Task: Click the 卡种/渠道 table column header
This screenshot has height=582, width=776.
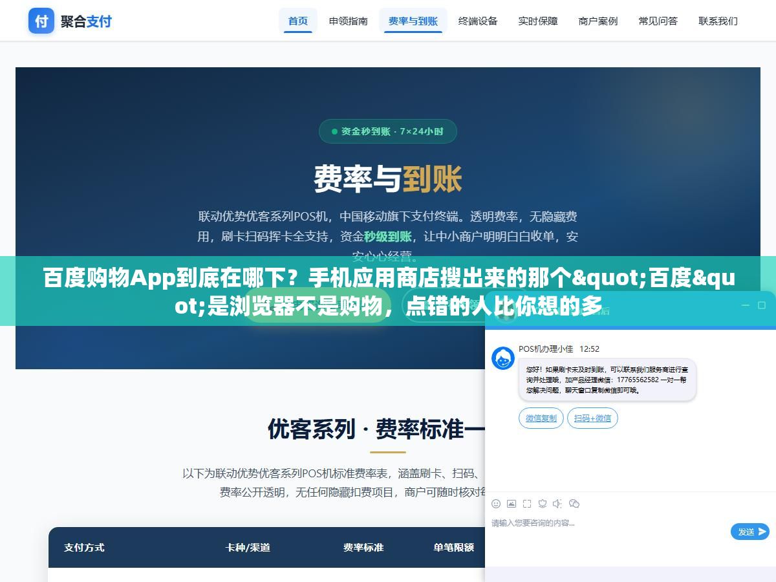Action: tap(248, 547)
